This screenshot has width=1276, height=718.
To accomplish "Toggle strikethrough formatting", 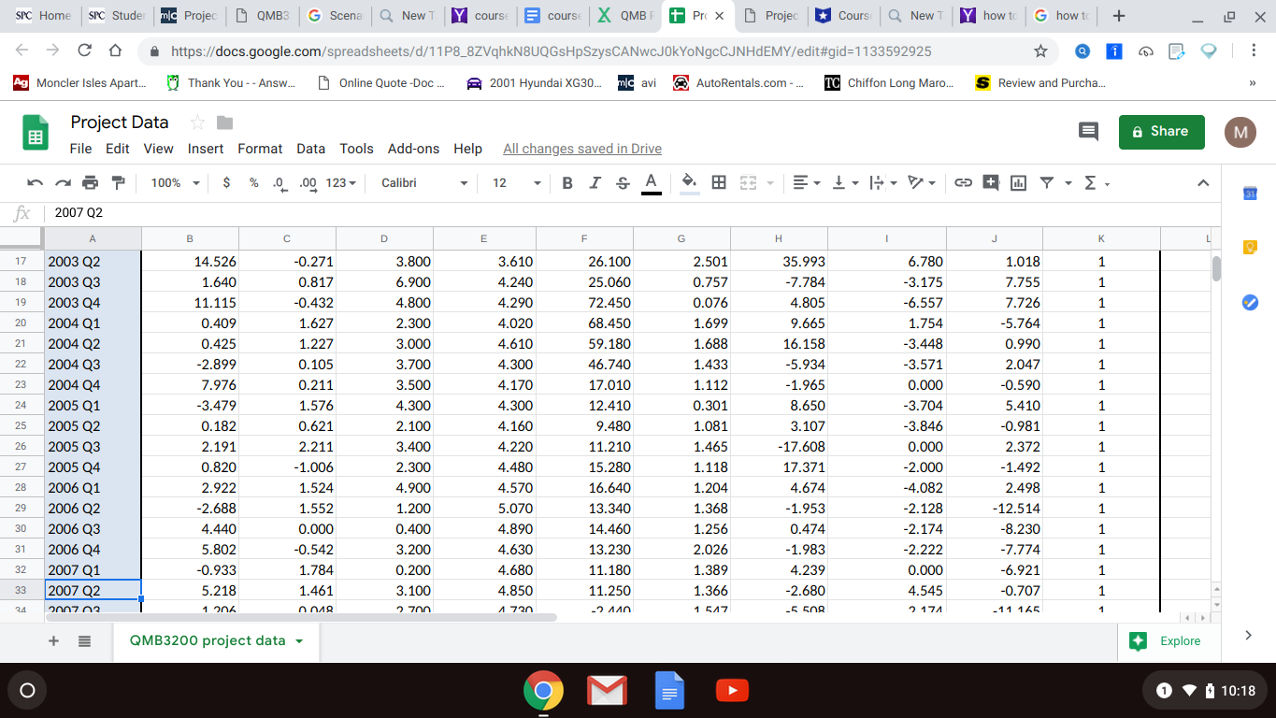I will point(624,183).
